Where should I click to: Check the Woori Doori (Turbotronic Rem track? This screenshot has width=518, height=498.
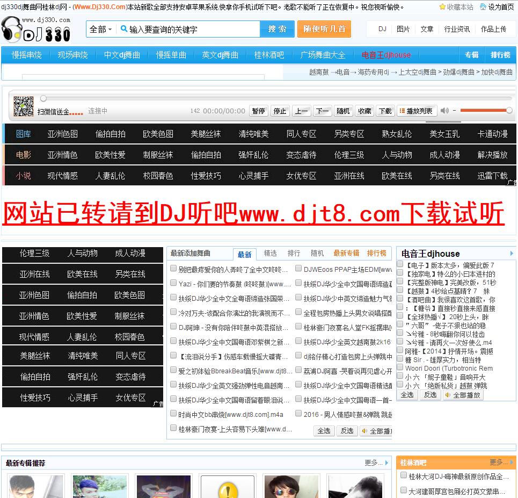tap(400, 367)
